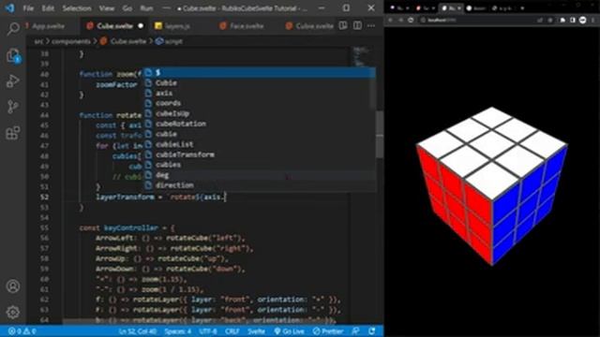Change encoding via UTF-8 status
This screenshot has height=337, width=600.
[208, 330]
